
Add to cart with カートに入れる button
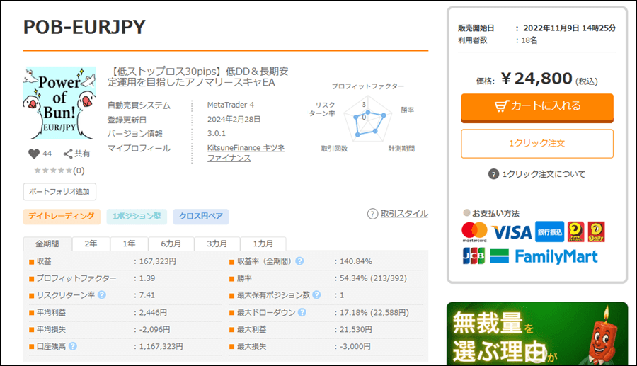tap(537, 106)
